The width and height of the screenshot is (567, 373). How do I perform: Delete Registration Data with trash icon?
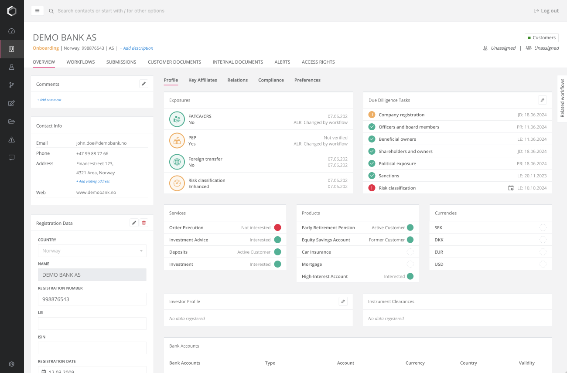[x=144, y=223]
